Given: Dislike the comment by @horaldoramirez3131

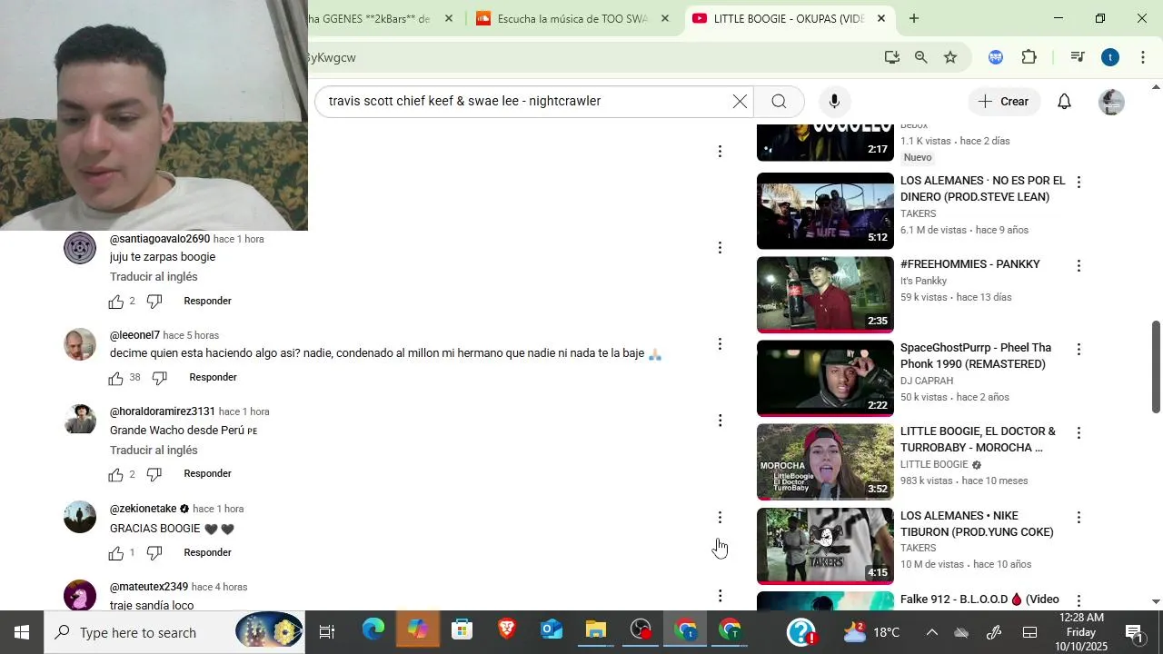Looking at the screenshot, I should coord(154,474).
